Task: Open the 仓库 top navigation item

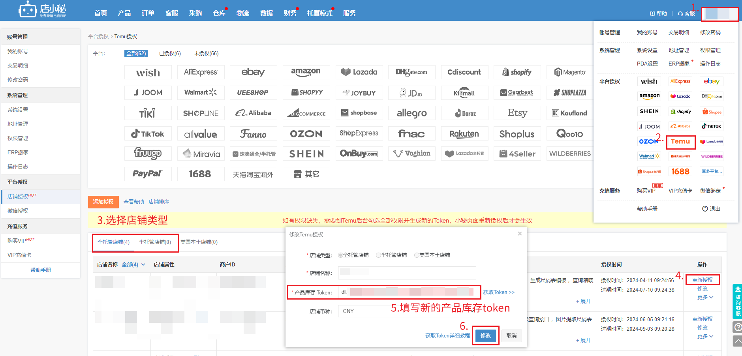Action: pos(219,13)
